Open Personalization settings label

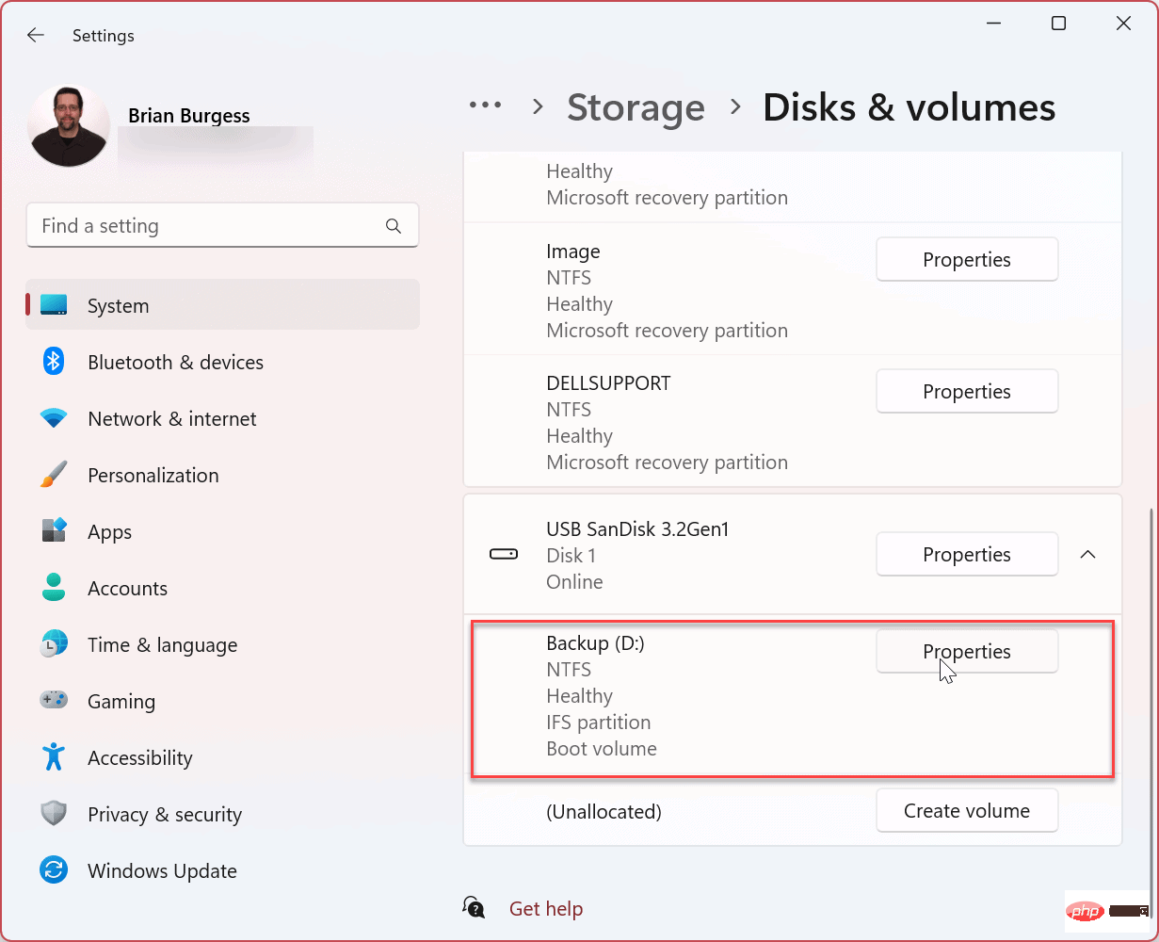pyautogui.click(x=153, y=476)
